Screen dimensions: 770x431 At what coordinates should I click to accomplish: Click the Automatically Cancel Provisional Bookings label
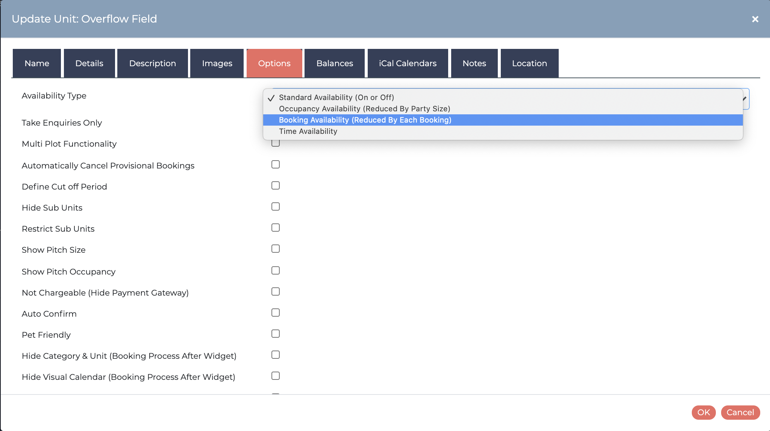click(108, 165)
